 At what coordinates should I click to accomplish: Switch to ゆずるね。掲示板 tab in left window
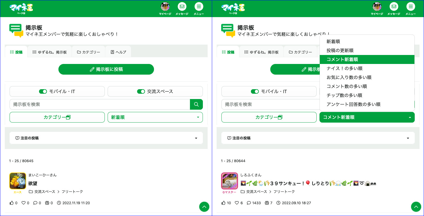(50, 52)
